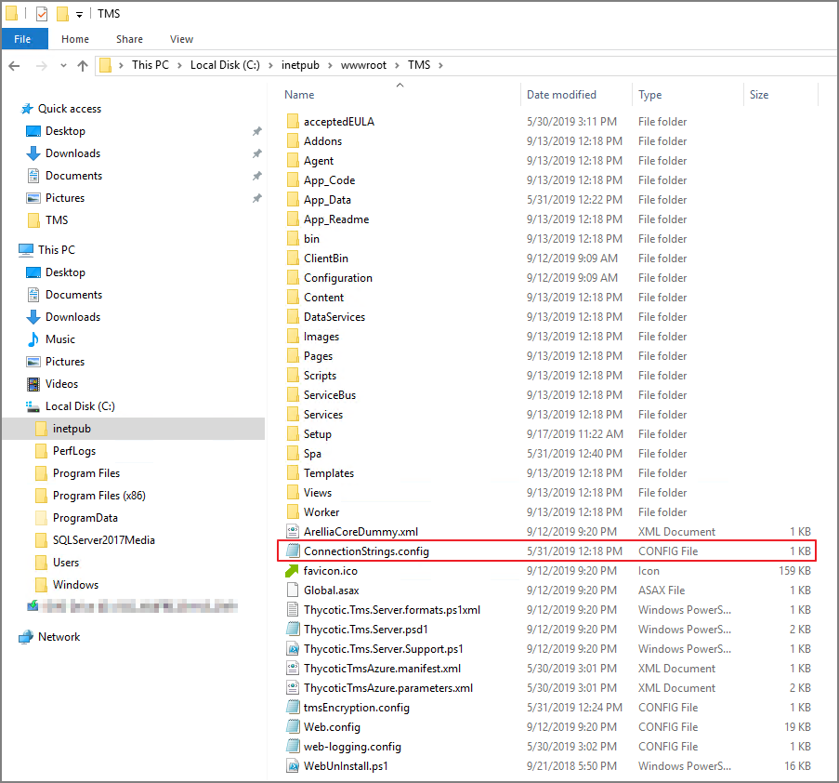
Task: Switch to the View ribbon tab
Action: click(x=181, y=39)
